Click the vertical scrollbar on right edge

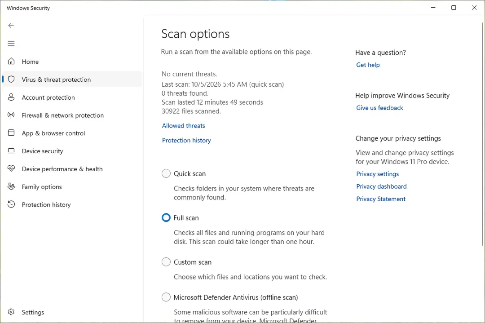[482, 134]
